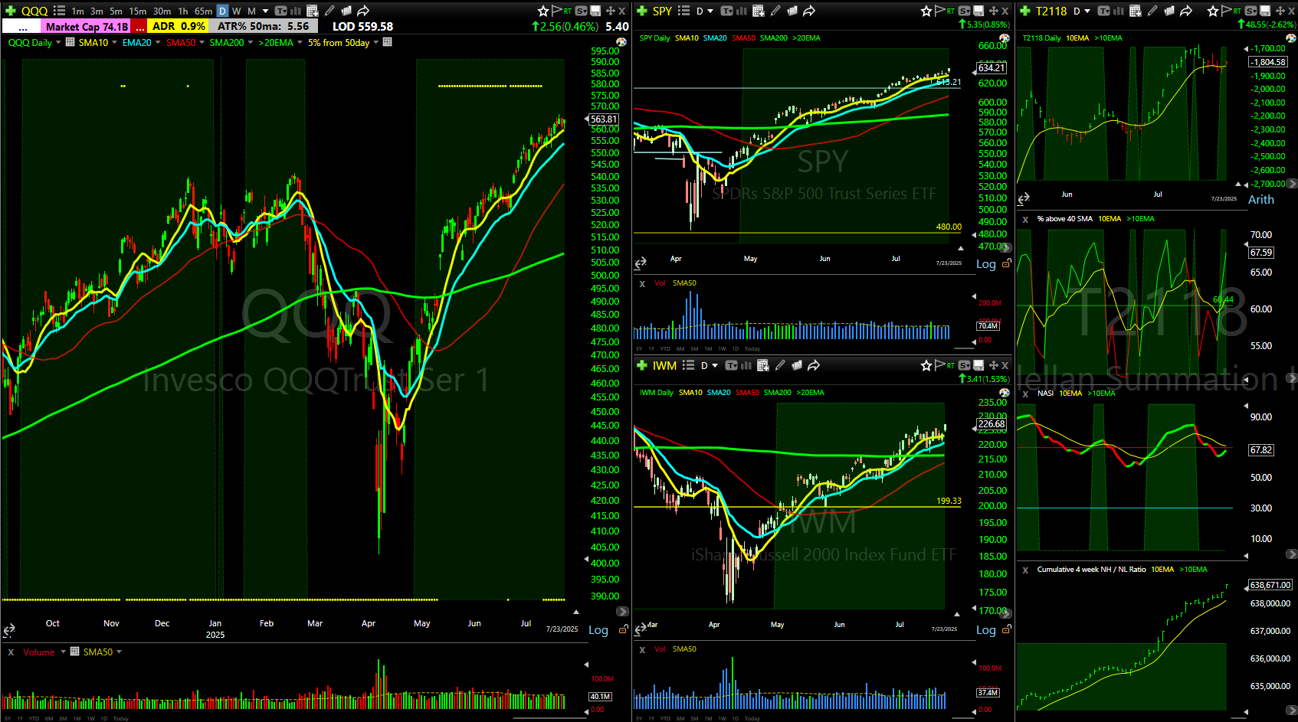This screenshot has width=1298, height=722.
Task: Click the Cumulative 4 week NH / NL Ratio label
Action: pos(1091,570)
